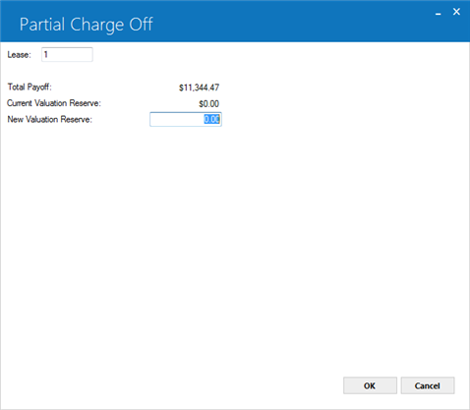Confirm the charge off with OK
Viewport: 470px width, 410px height.
tap(370, 385)
